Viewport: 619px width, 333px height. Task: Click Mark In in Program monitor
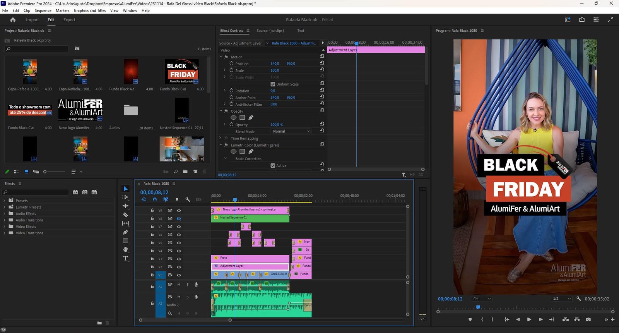click(482, 319)
